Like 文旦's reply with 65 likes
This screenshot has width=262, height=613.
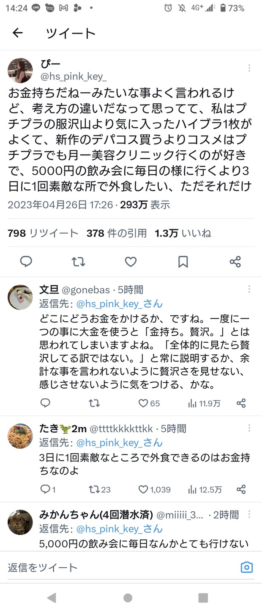[x=144, y=403]
